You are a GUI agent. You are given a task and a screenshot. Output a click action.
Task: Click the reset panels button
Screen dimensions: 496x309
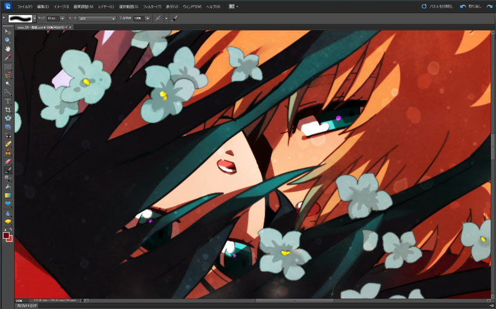tap(437, 6)
